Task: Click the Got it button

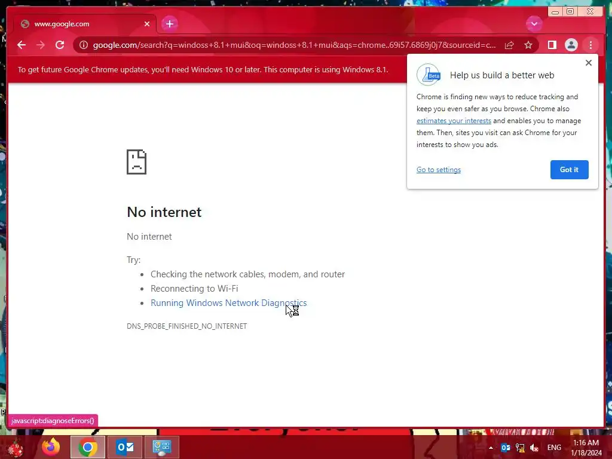Action: (x=569, y=170)
